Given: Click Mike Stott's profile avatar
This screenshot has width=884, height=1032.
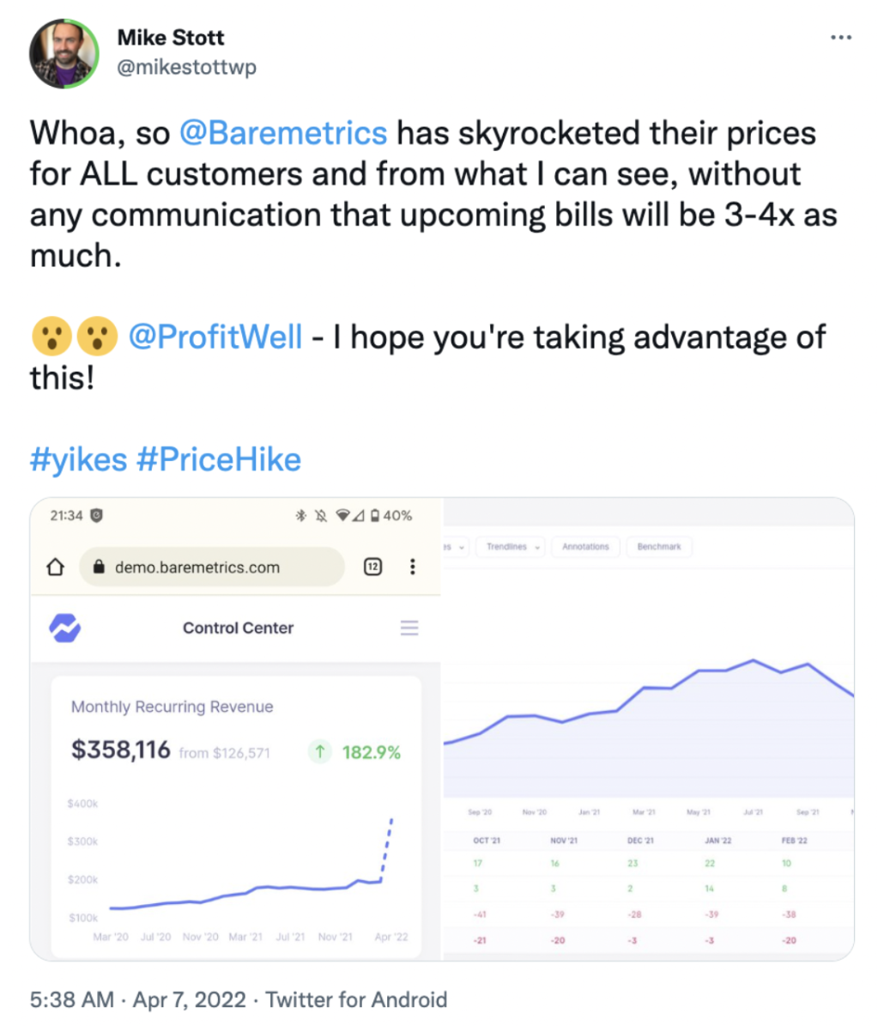Looking at the screenshot, I should (x=65, y=53).
